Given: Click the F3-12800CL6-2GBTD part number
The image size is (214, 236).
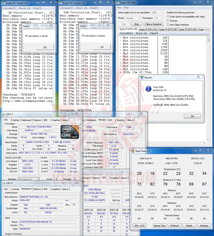Looking at the screenshot, I should pyautogui.click(x=95, y=200).
